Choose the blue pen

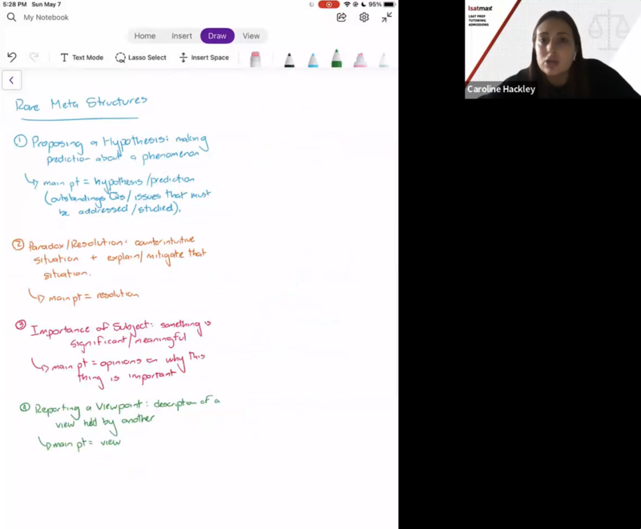tap(312, 59)
